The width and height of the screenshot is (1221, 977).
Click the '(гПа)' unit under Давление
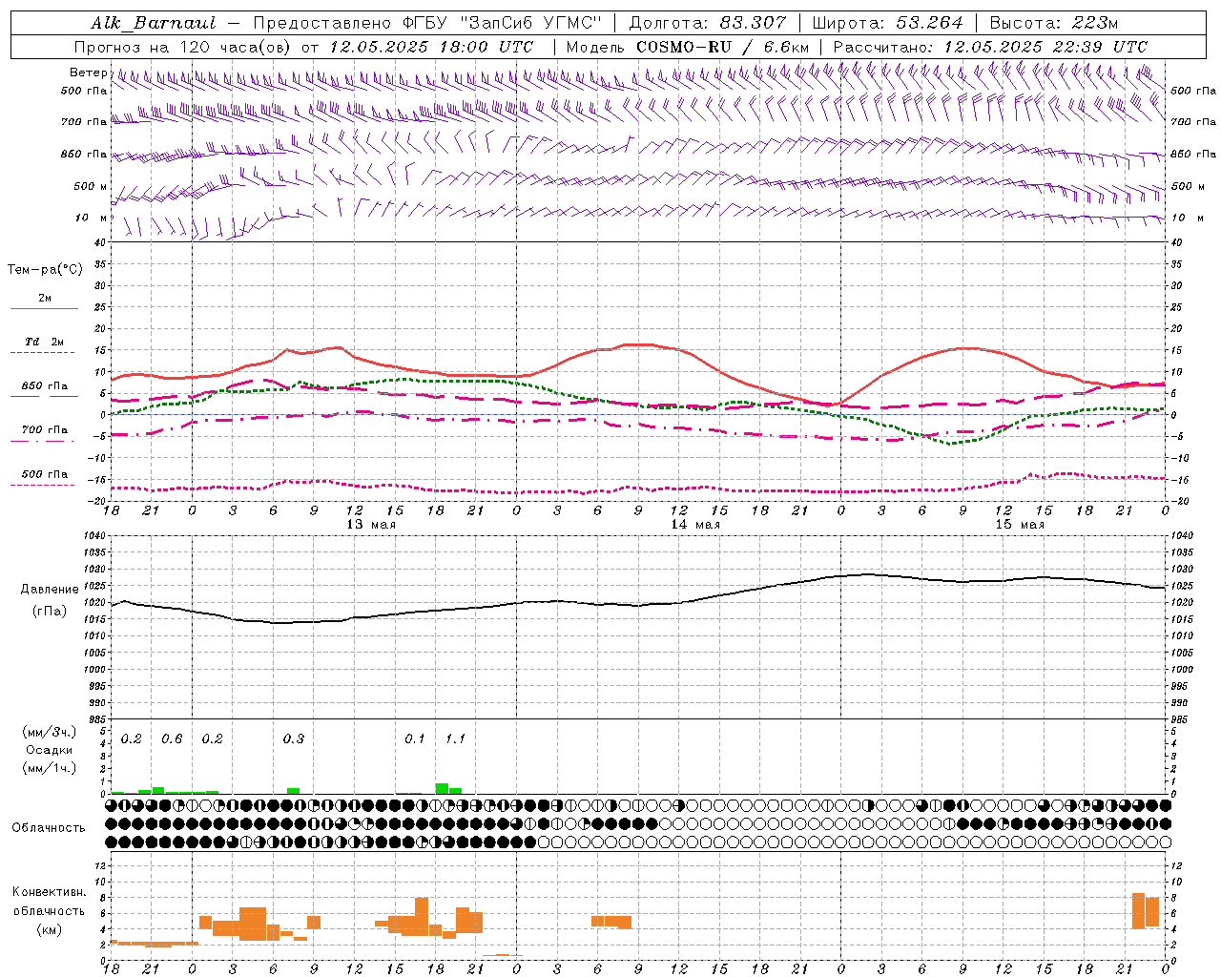point(50,611)
